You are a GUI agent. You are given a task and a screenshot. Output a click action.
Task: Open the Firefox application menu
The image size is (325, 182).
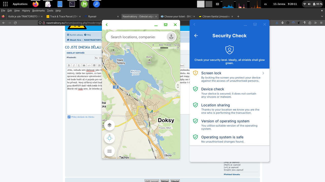(321, 22)
